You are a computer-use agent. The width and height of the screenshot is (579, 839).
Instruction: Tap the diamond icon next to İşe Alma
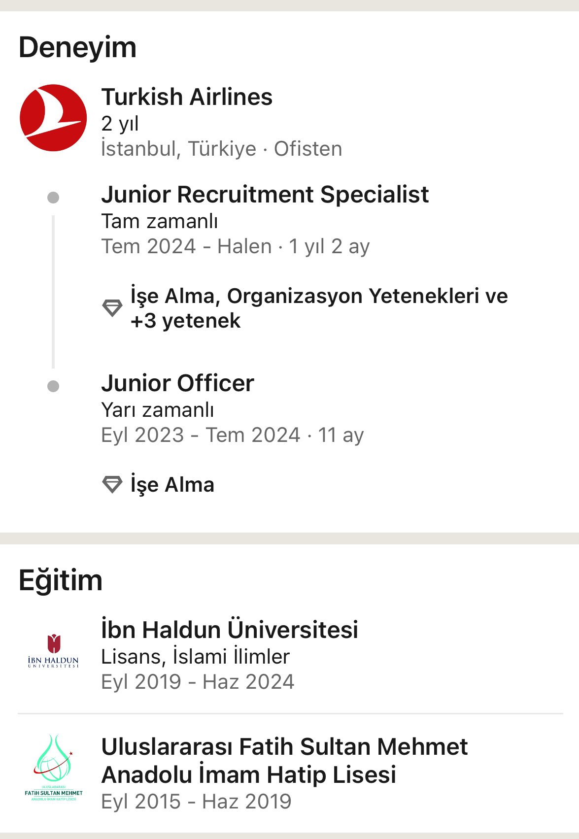(x=112, y=484)
